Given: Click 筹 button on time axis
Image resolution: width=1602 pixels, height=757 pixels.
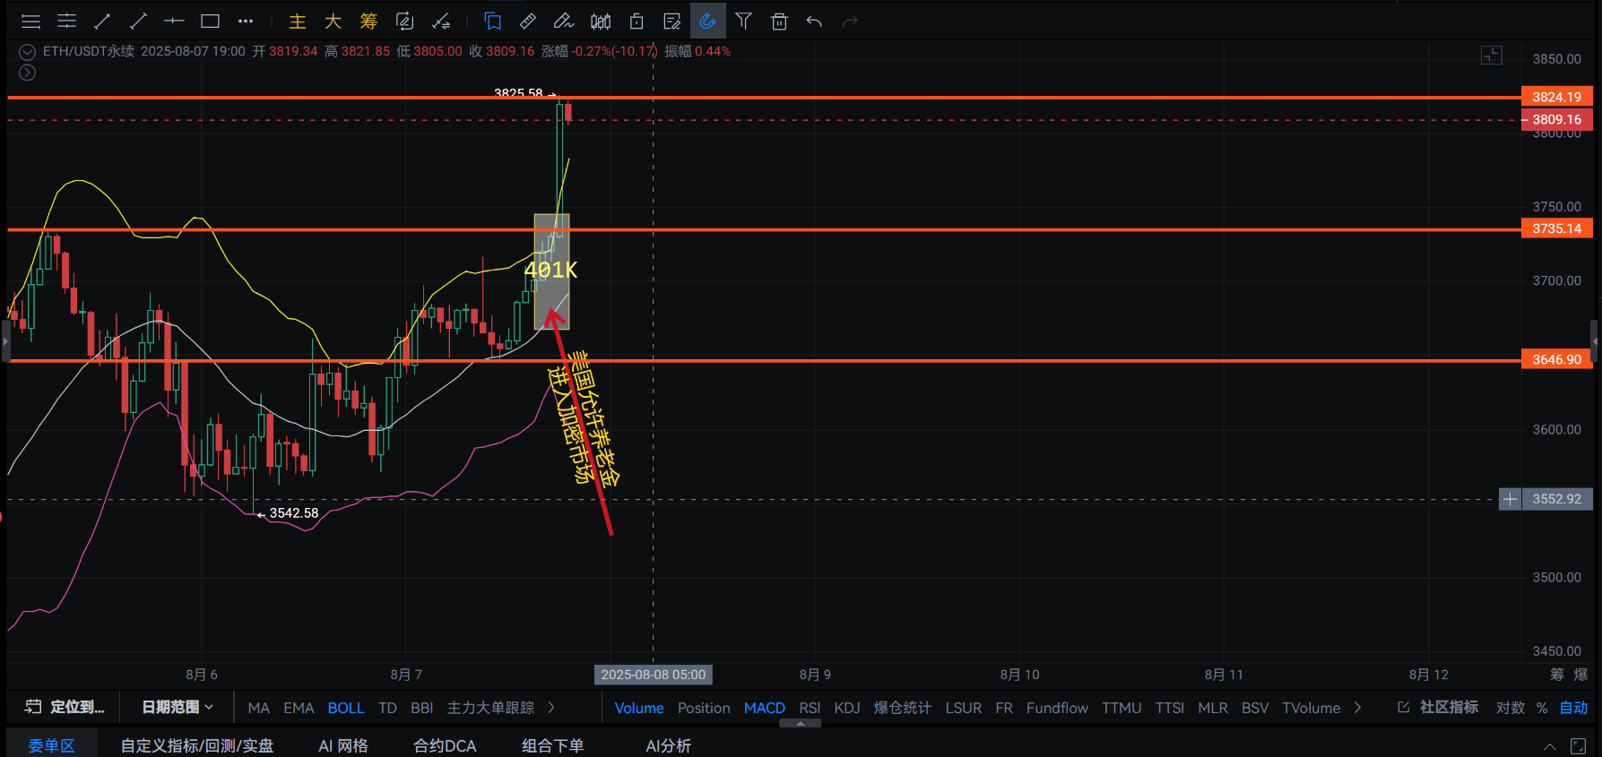Looking at the screenshot, I should (x=1557, y=675).
